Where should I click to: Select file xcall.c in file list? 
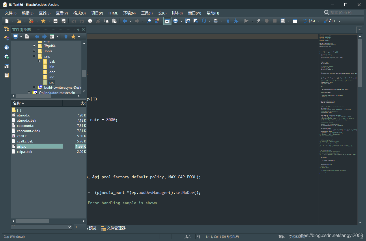(22, 136)
